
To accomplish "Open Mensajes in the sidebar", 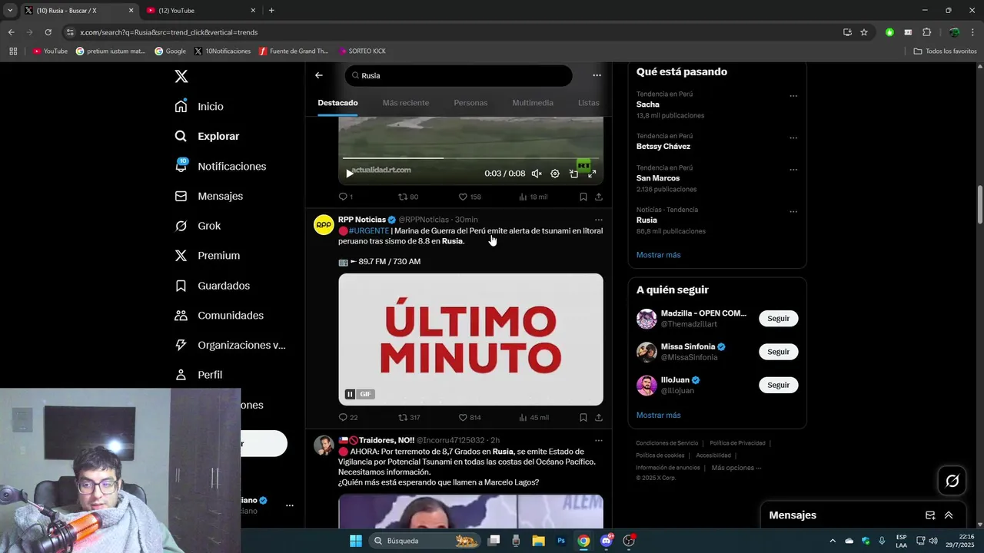I will tap(208, 196).
